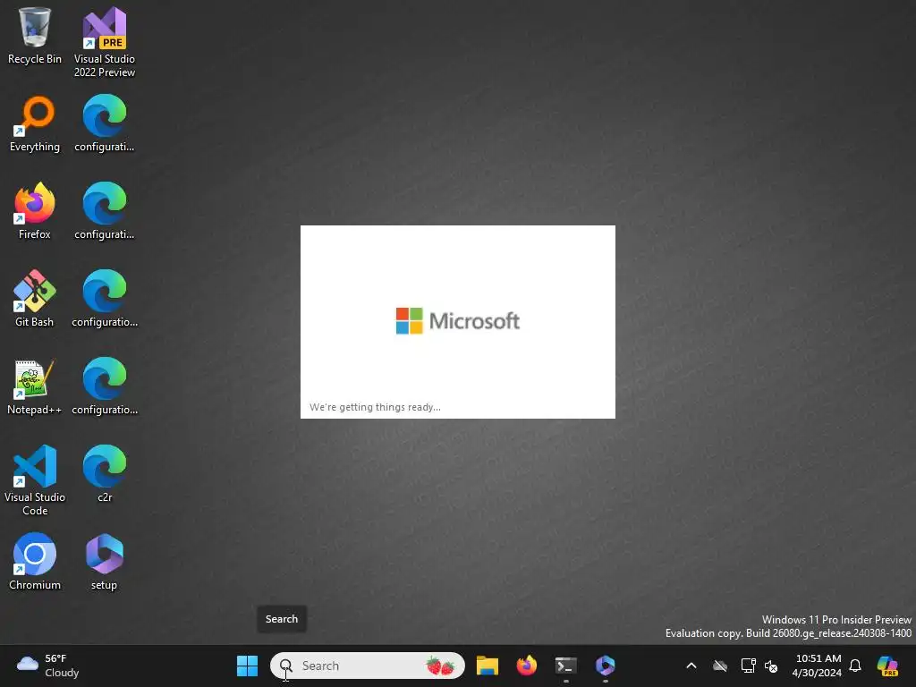Select the configurati... icon beside Everything
Image resolution: width=916 pixels, height=687 pixels.
click(x=105, y=123)
